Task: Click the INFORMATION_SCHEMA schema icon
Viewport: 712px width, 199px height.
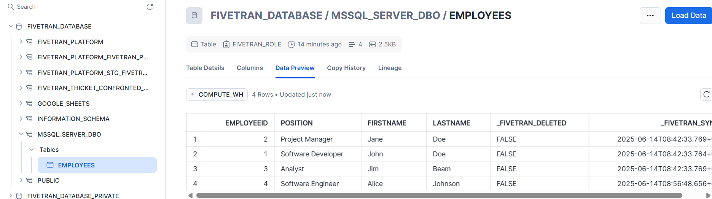Action: [29, 119]
